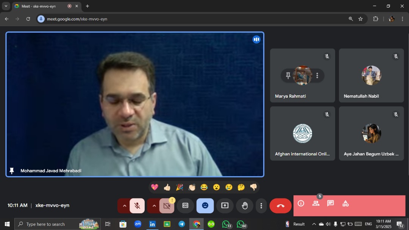Click the Present now screen share icon
This screenshot has width=409, height=230.
coord(225,206)
